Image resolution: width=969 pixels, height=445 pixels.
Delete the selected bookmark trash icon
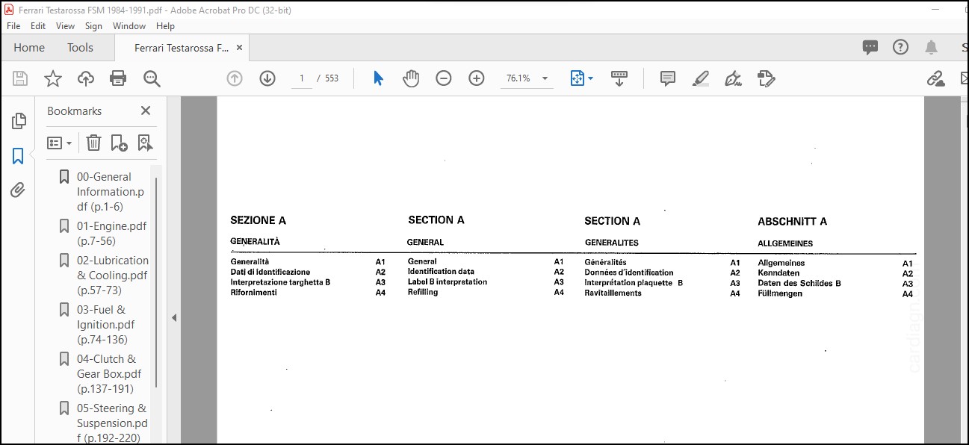point(93,143)
